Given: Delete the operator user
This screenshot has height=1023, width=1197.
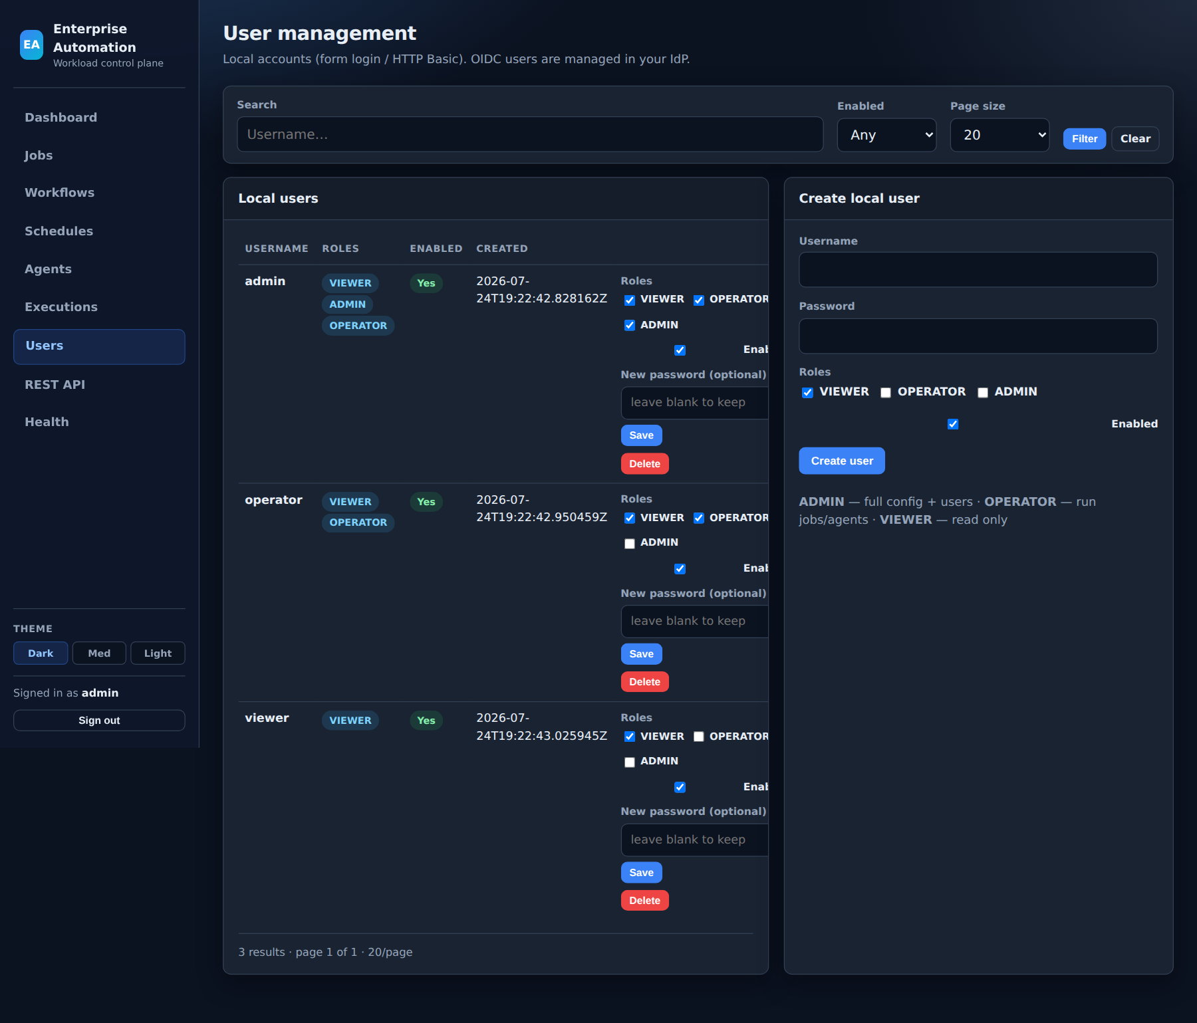Looking at the screenshot, I should pyautogui.click(x=645, y=682).
